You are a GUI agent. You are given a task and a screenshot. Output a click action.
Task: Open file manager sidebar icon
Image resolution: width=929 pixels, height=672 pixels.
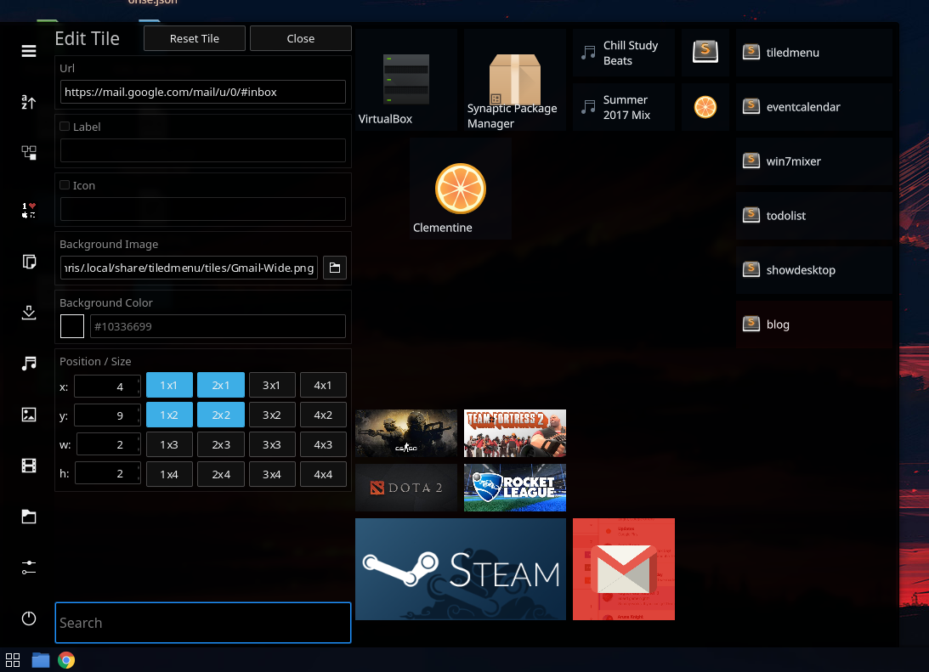(28, 517)
